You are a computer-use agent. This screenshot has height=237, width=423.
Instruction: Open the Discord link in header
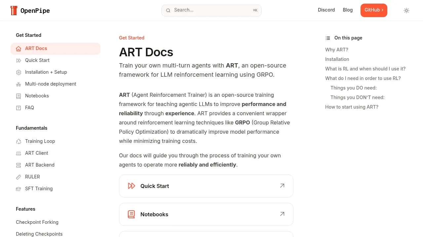327,10
